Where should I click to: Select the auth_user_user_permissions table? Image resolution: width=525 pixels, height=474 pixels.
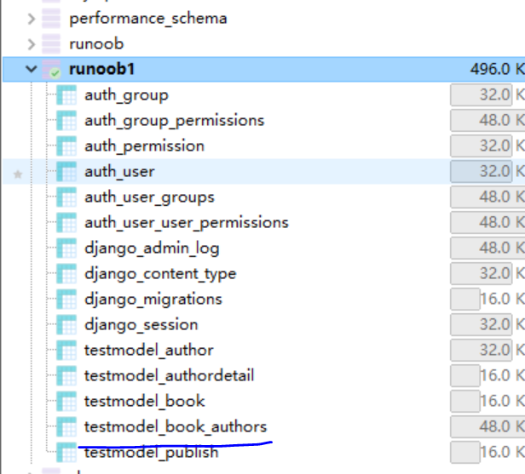[x=186, y=223]
